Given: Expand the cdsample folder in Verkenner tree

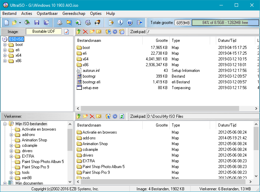Looking at the screenshot, I should click(11, 145).
